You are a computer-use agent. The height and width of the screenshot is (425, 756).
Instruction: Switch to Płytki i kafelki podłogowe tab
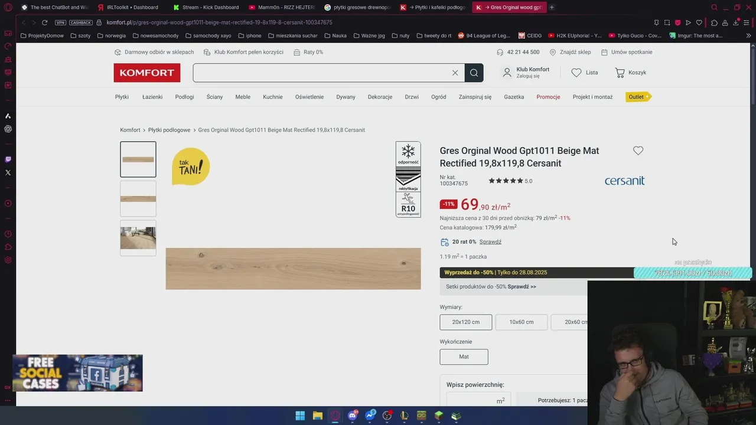(433, 7)
